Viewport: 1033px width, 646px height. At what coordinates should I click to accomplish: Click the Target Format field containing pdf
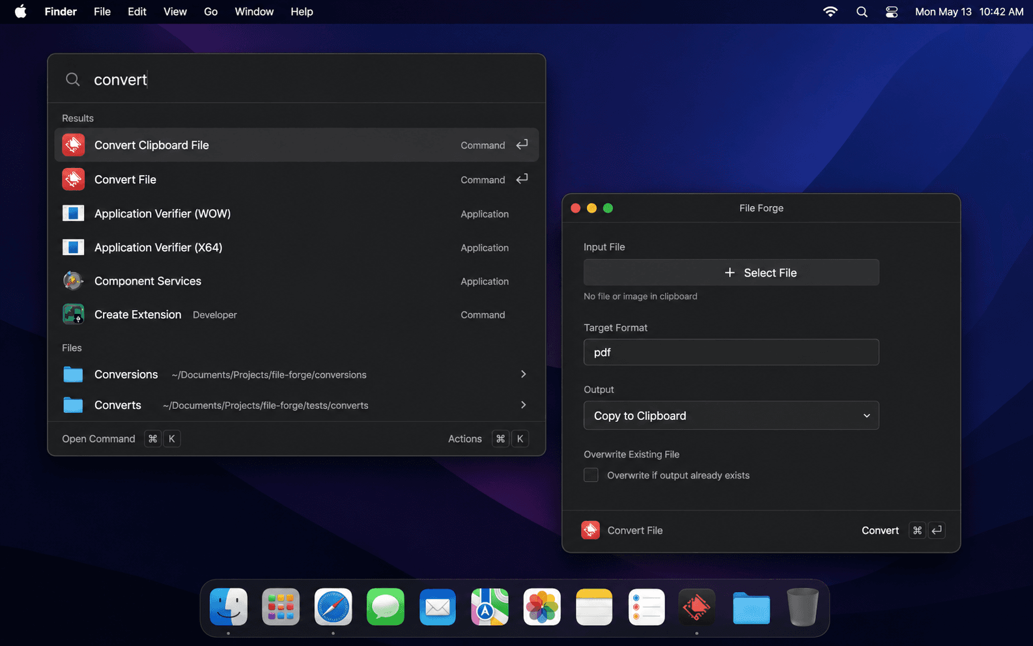pos(731,352)
